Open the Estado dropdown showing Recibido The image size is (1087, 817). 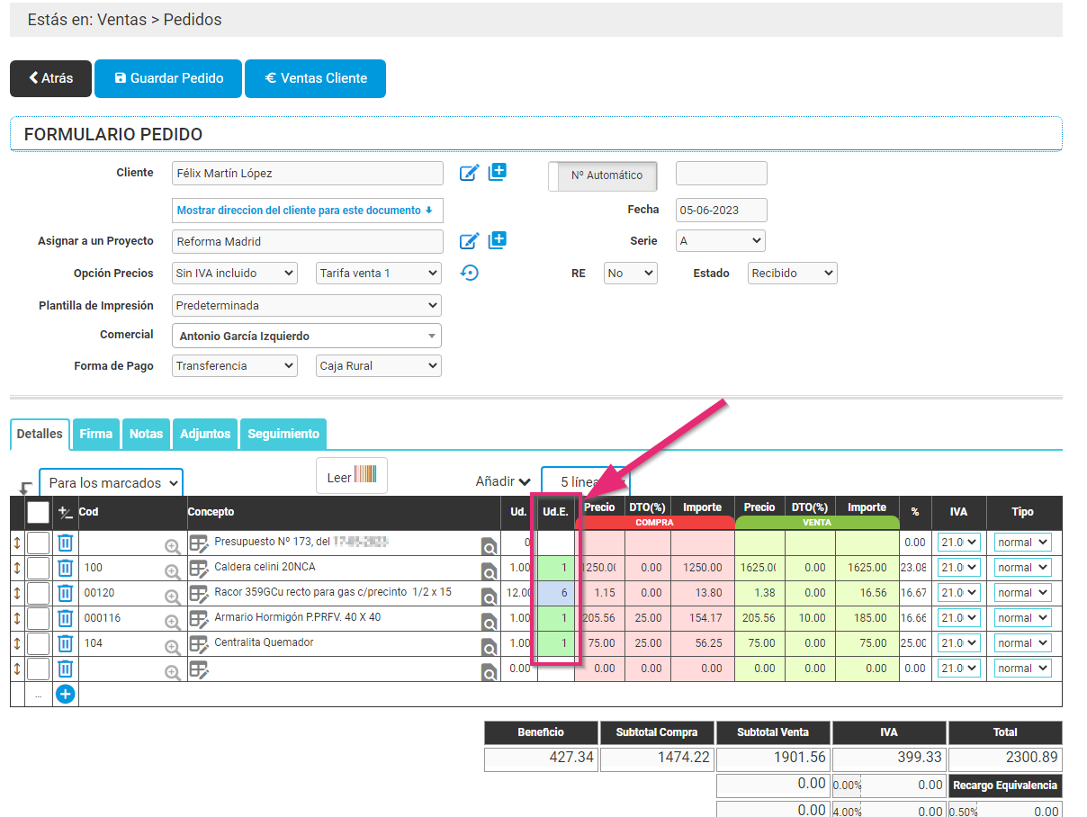(792, 273)
